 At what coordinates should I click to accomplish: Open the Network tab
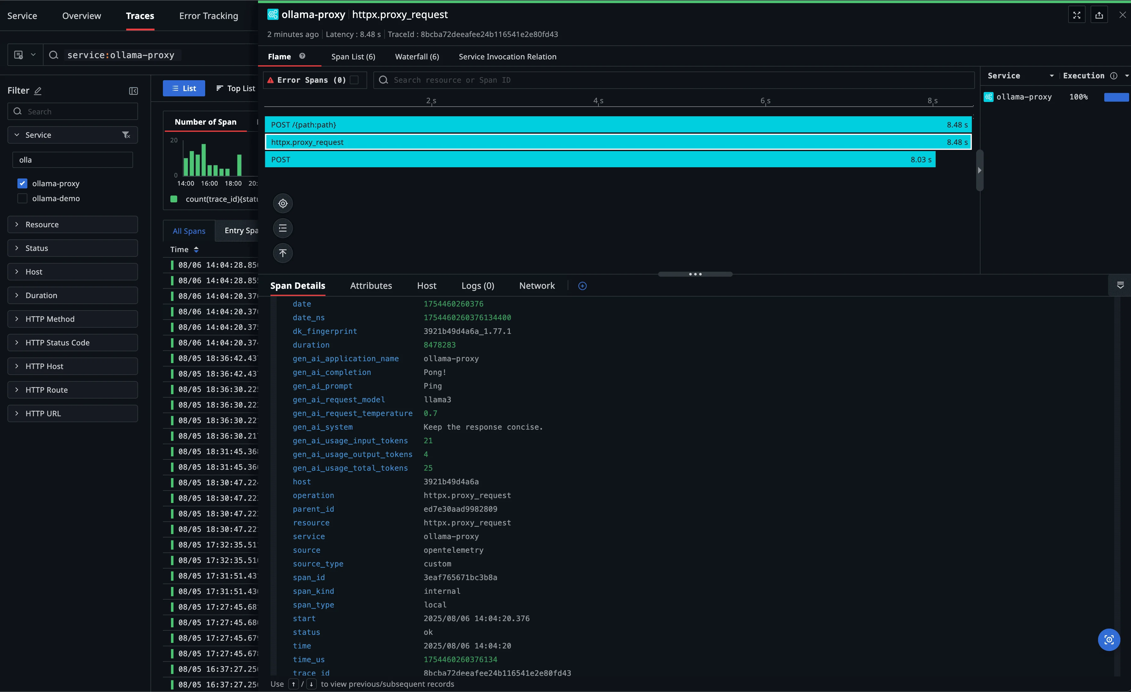pos(537,285)
